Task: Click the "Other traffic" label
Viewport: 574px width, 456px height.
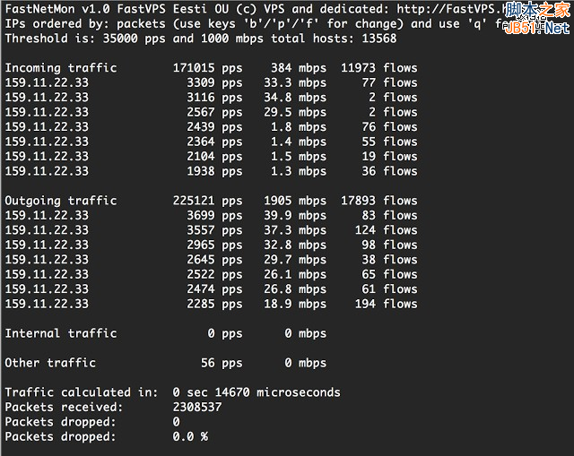Action: point(50,363)
